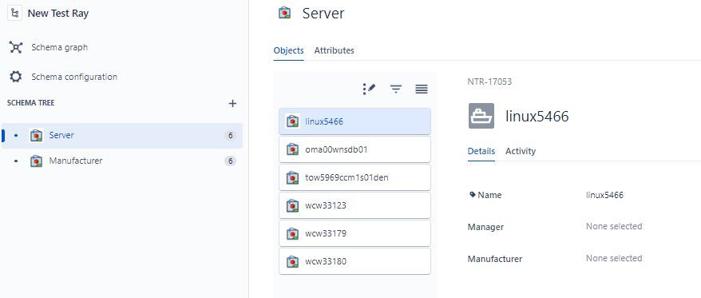This screenshot has width=701, height=298.
Task: Add a new object type with the plus icon
Action: coord(232,103)
